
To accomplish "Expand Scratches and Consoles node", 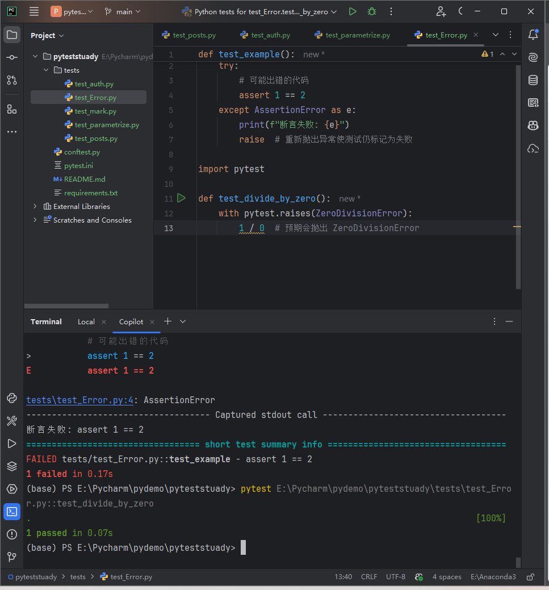I will [x=35, y=220].
